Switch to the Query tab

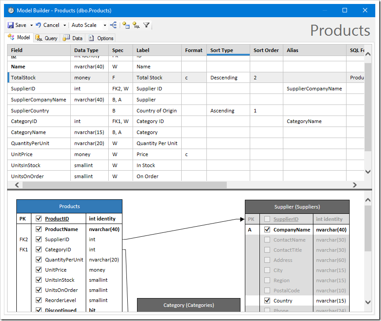(46, 38)
